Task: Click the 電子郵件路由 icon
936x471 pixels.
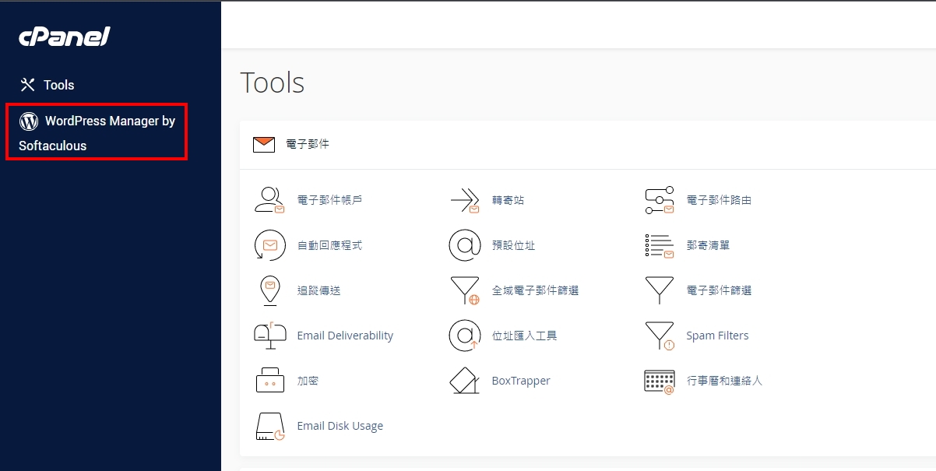Action: 660,200
